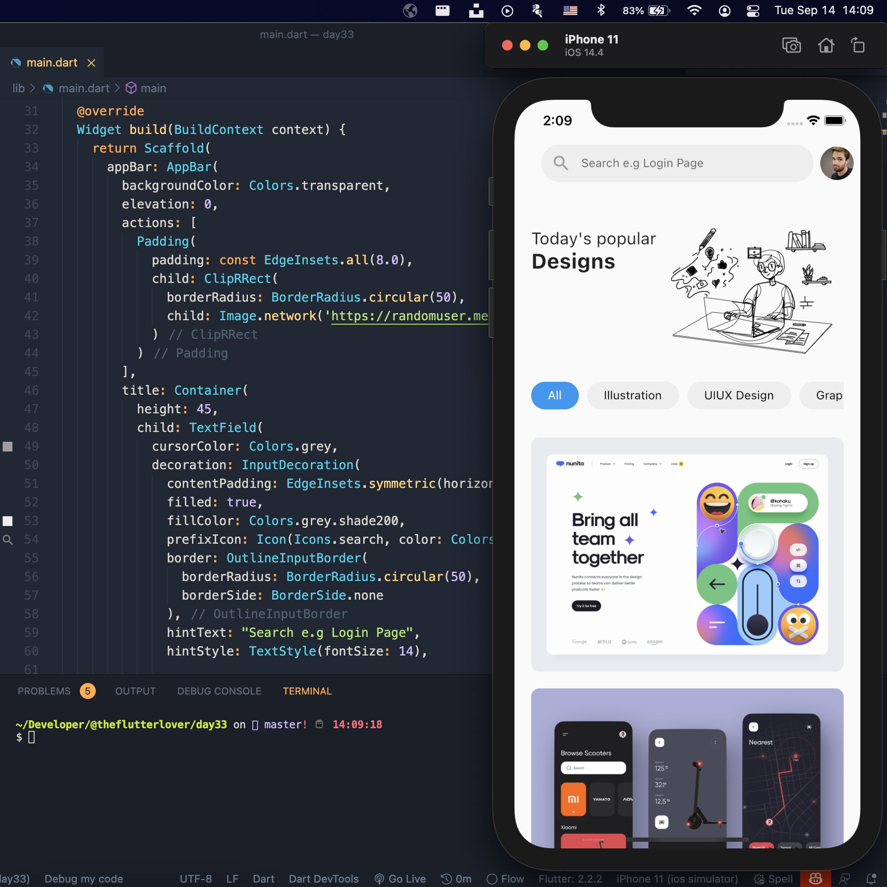
Task: Open the Problems panel tab
Action: click(x=44, y=691)
